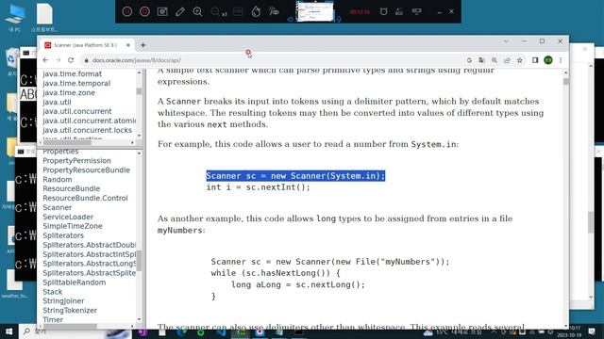
Task: Open StringJoiner class link
Action: click(x=63, y=301)
